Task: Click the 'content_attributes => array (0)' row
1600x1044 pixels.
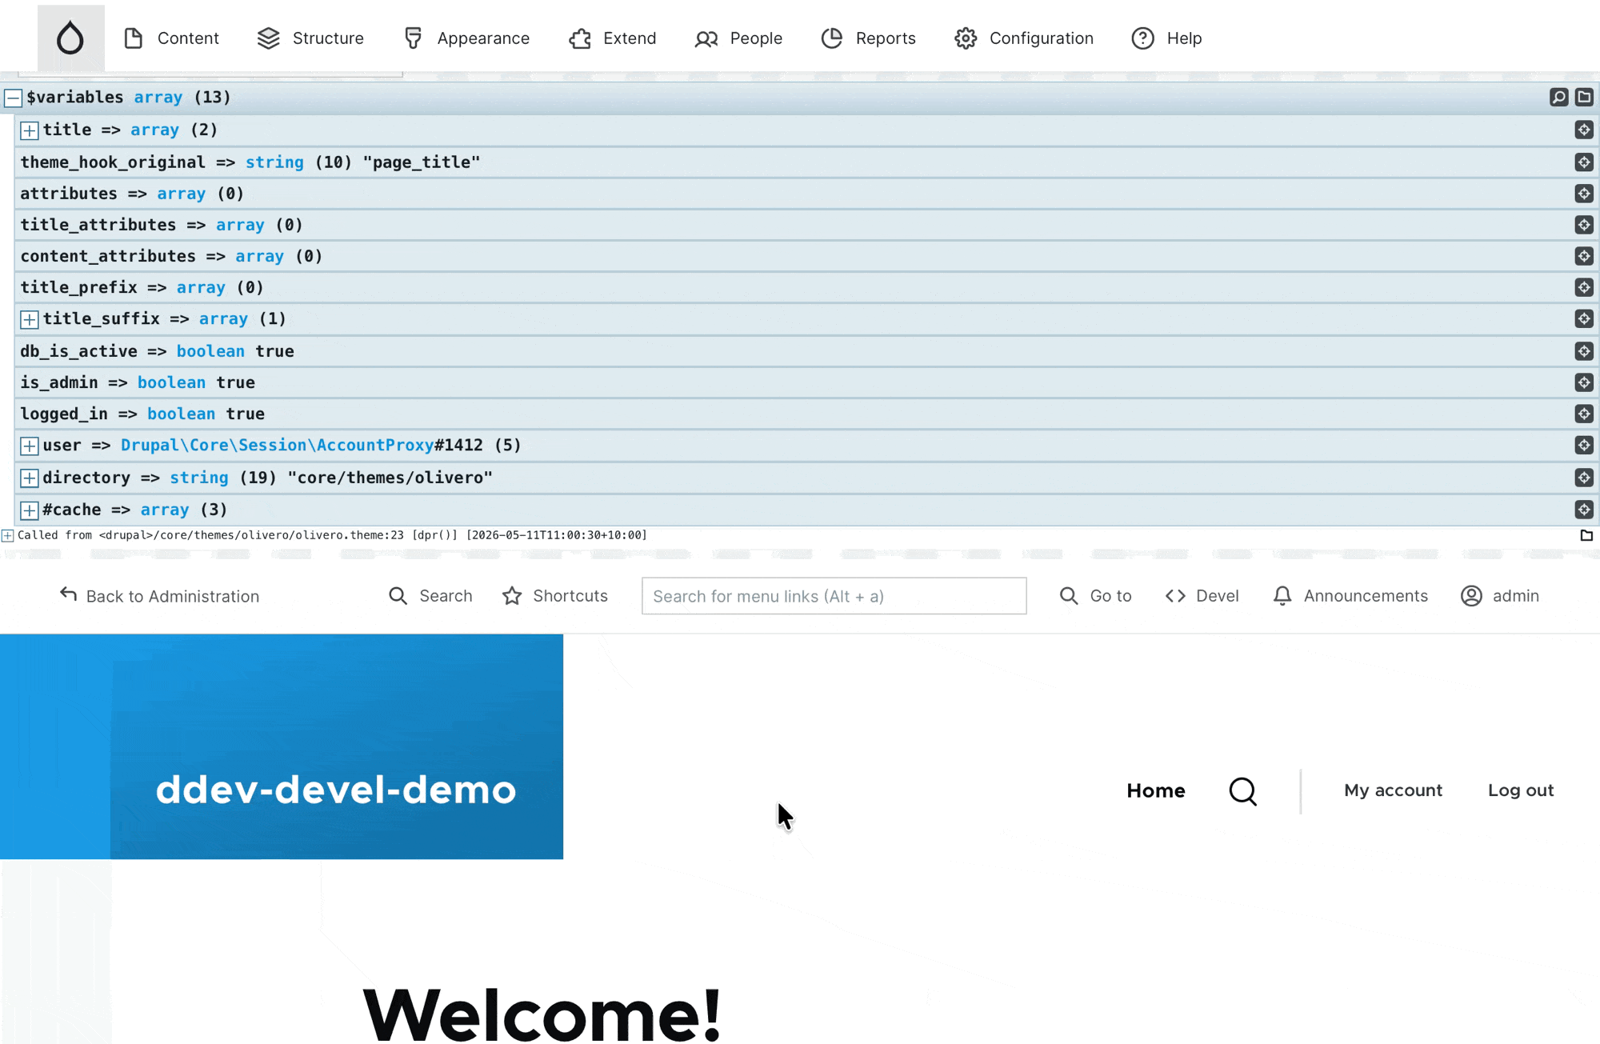Action: (806, 256)
